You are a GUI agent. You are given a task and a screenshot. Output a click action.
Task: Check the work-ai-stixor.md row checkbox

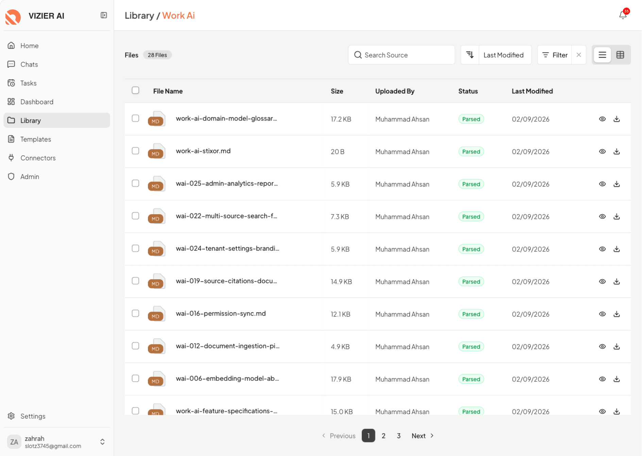(x=135, y=151)
